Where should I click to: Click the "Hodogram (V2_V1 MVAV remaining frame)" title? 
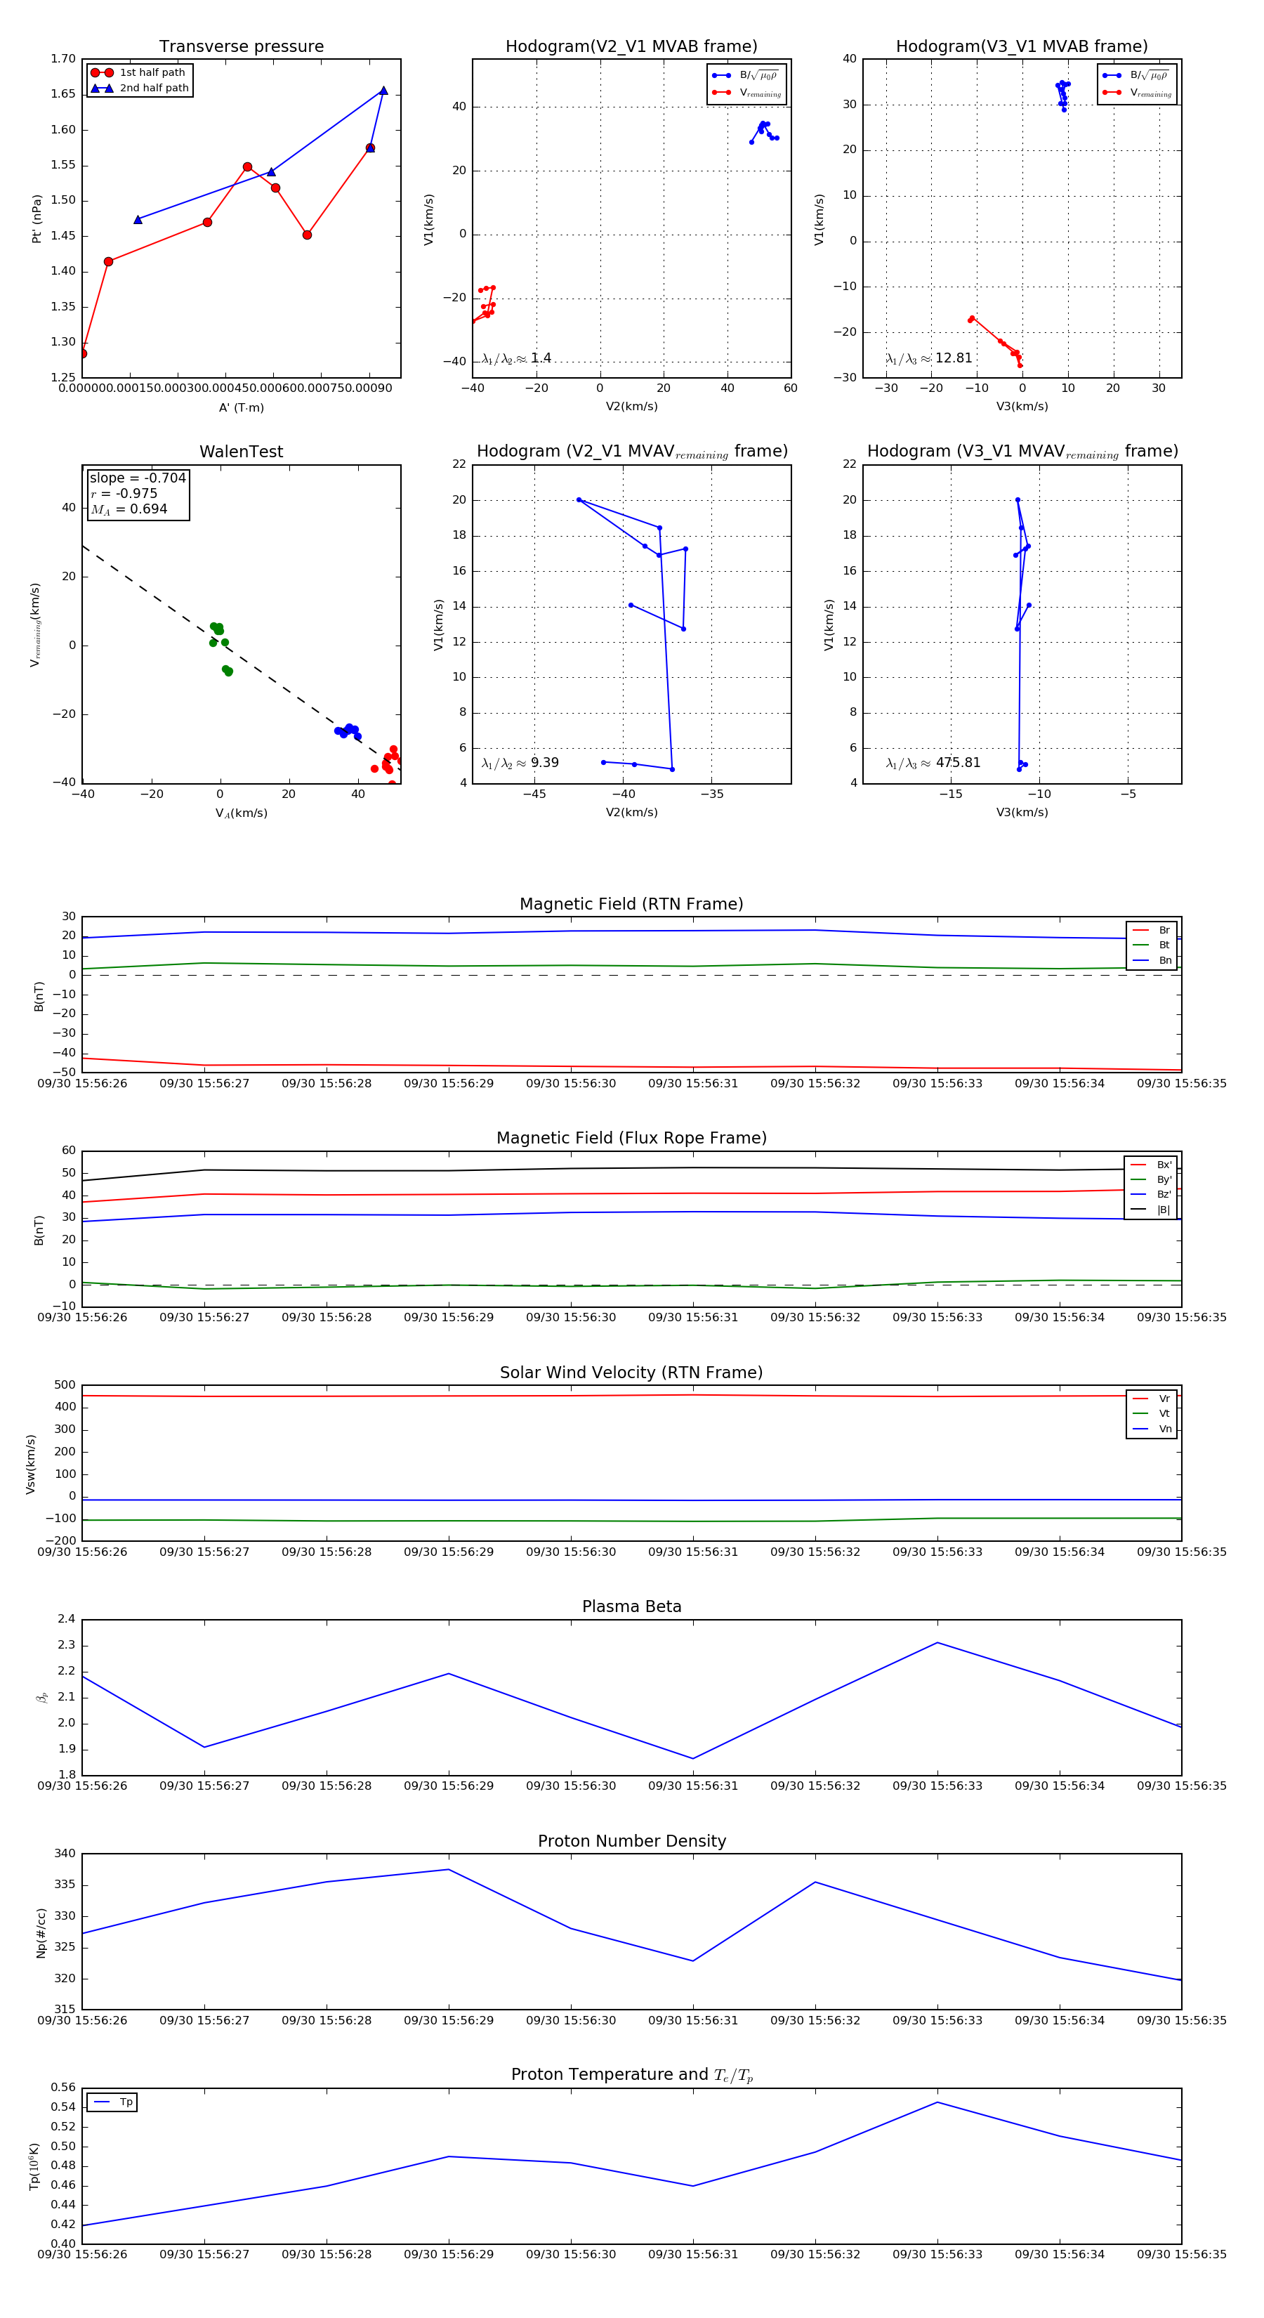[631, 452]
